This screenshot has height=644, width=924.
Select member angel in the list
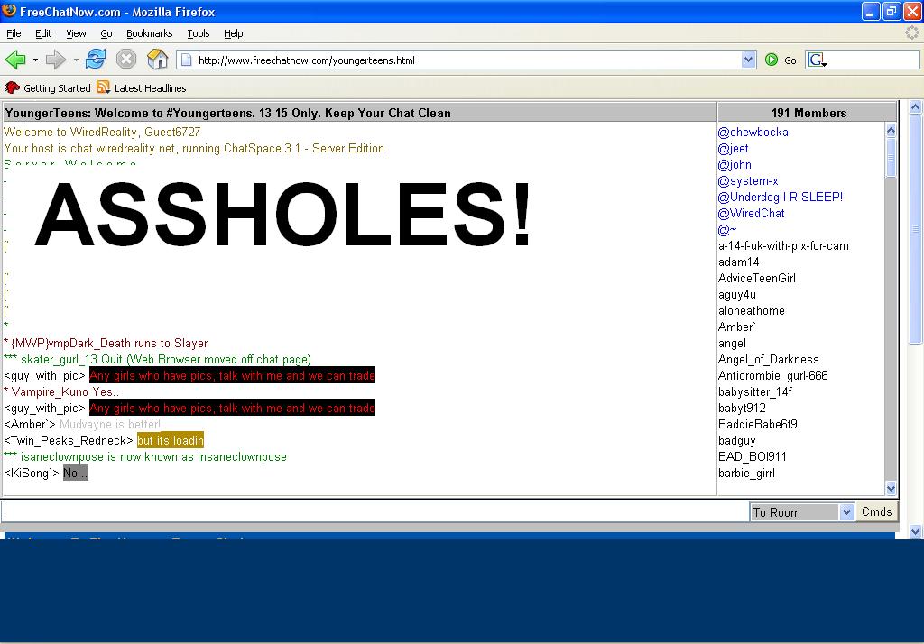pyautogui.click(x=732, y=343)
